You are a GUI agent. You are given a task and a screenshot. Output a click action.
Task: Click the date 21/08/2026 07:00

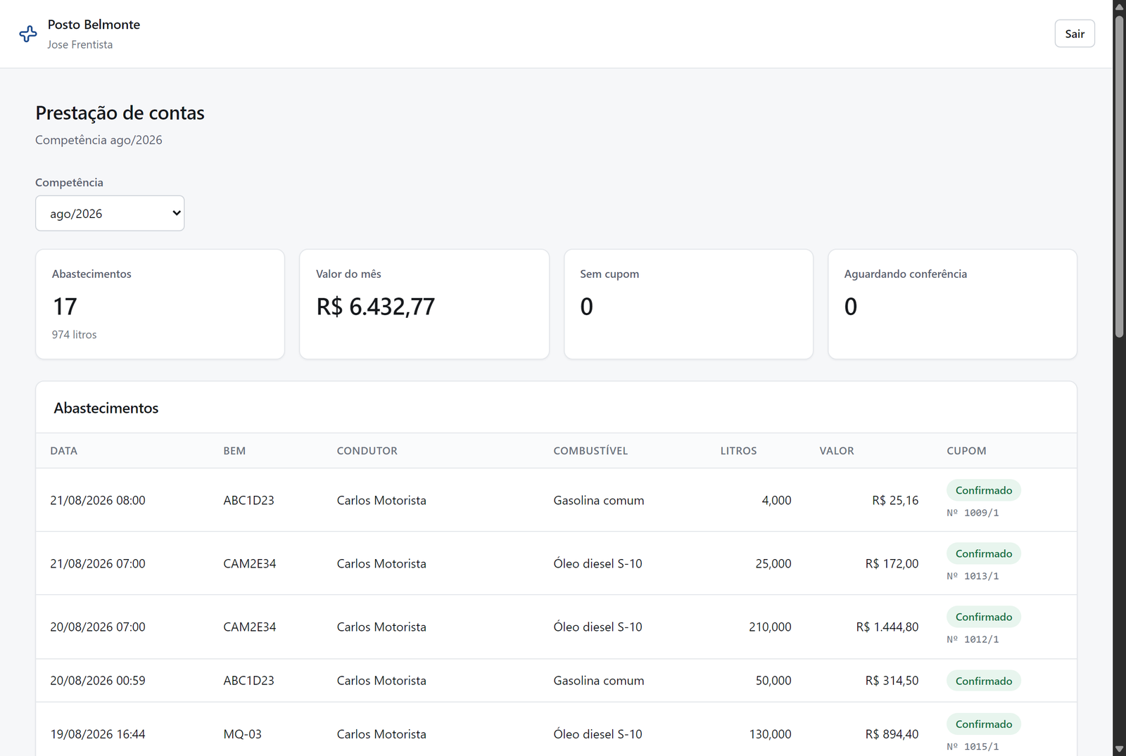click(x=98, y=563)
